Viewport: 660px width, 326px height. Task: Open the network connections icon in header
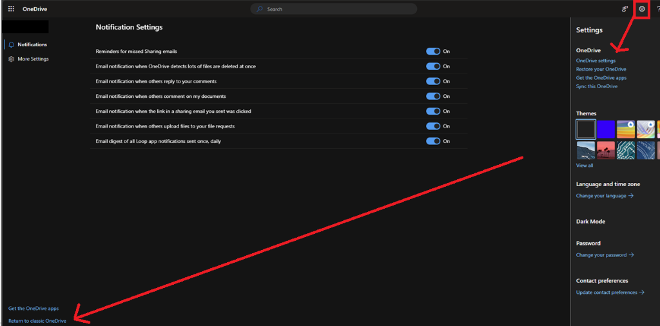625,9
